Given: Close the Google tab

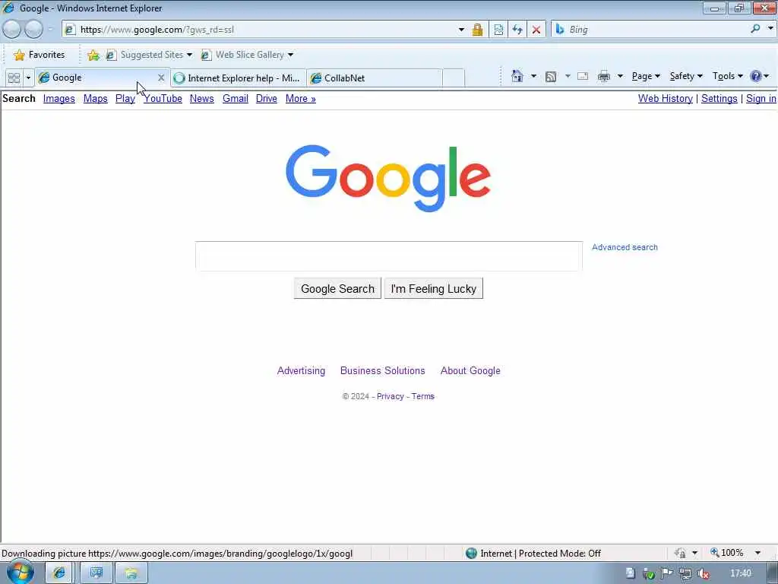Looking at the screenshot, I should [x=161, y=78].
